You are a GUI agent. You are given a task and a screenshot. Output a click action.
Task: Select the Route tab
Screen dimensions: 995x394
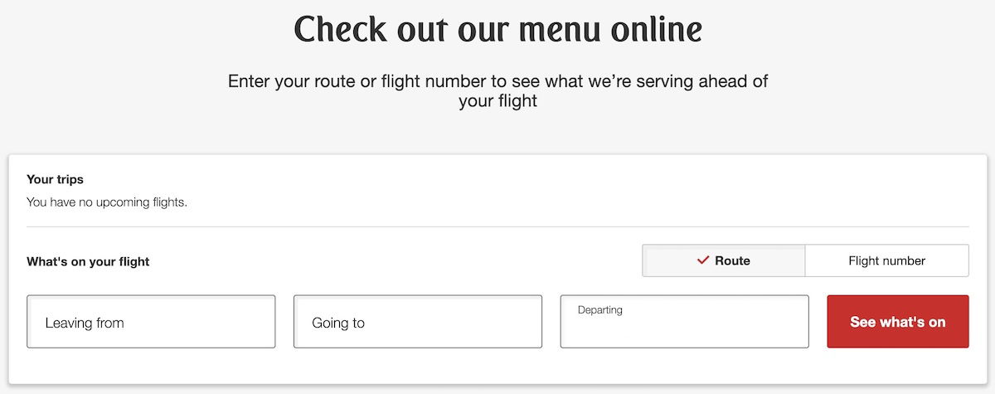[723, 260]
